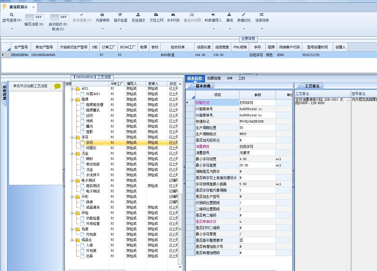The image size is (377, 271).
Task: Toggle the 编写流程 OFF switch
Action: pyautogui.click(x=34, y=17)
